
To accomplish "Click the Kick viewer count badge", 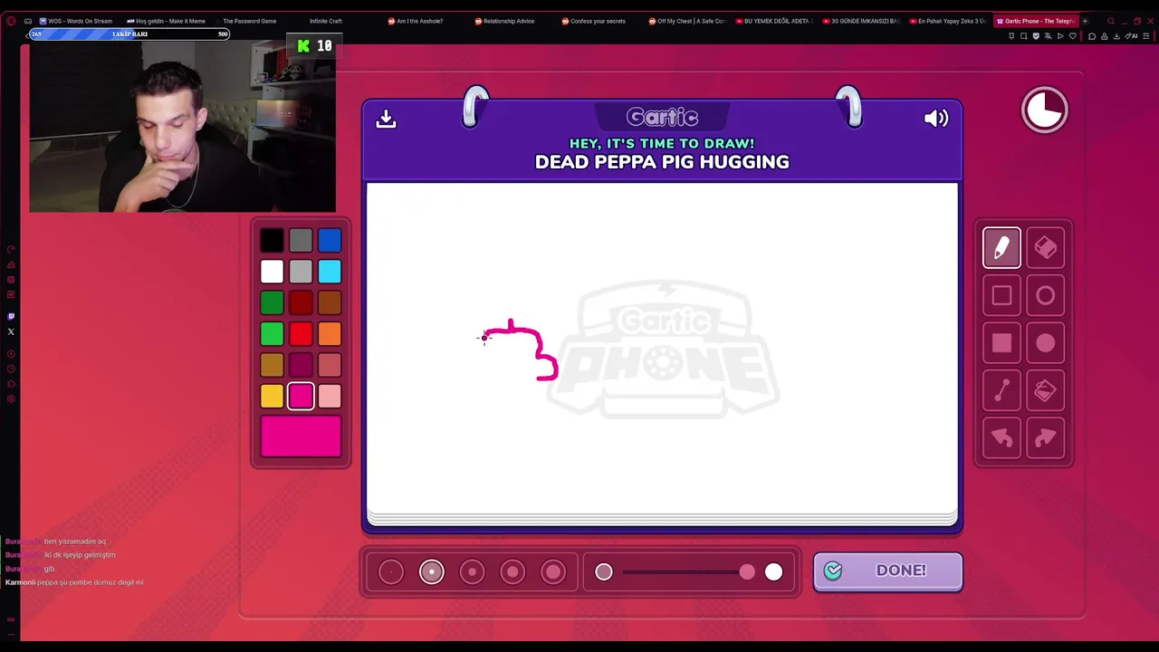I will [x=313, y=45].
